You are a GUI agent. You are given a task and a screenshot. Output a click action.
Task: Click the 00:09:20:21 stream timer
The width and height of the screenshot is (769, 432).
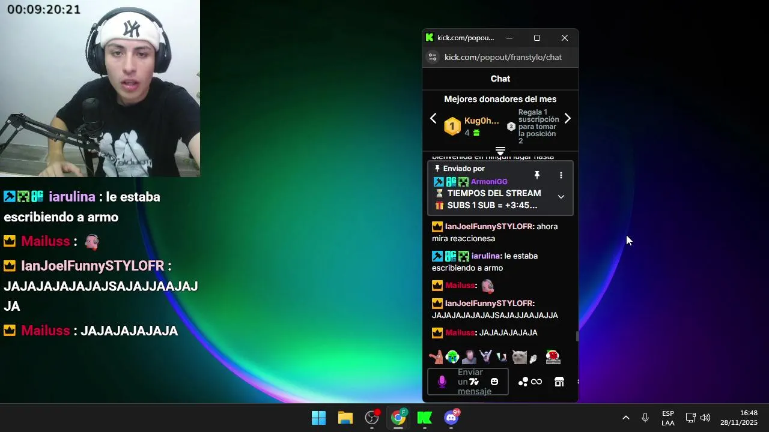click(44, 10)
